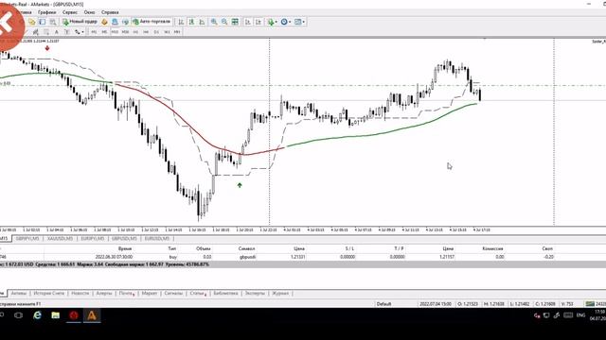
Task: Open Strategy Tester magnifier icon
Action: point(53,22)
